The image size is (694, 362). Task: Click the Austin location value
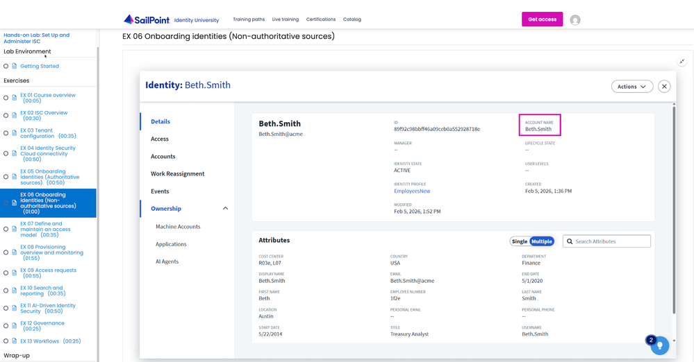[266, 316]
